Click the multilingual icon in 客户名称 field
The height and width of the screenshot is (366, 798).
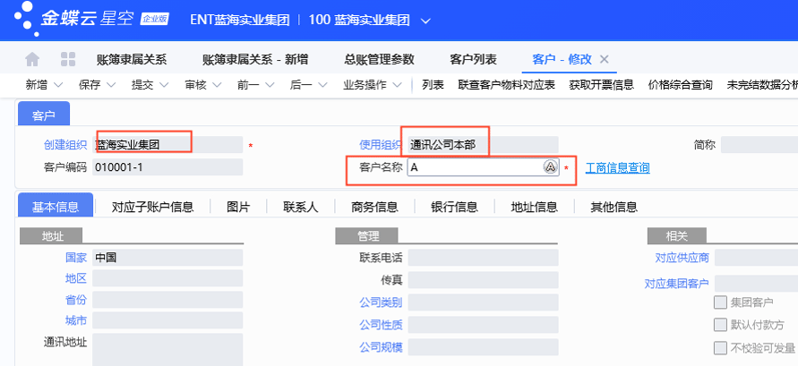550,166
